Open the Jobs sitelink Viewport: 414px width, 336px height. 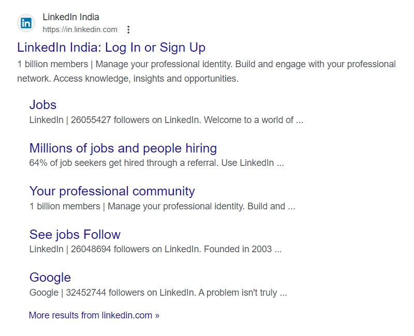42,104
